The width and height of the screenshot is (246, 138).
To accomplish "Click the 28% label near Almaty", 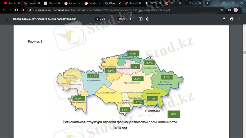I will (173, 114).
